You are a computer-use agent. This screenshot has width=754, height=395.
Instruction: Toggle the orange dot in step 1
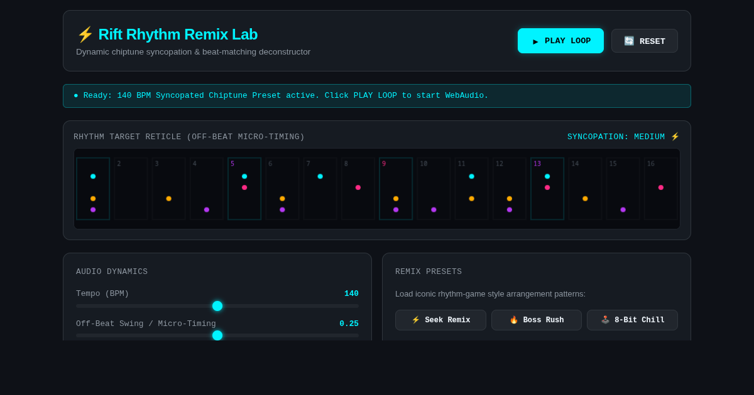93,199
